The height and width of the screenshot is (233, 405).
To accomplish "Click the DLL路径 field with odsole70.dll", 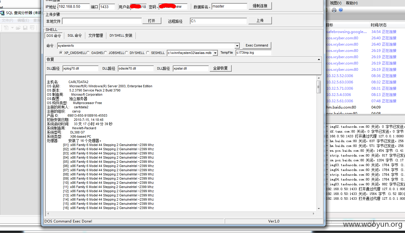I will point(136,68).
